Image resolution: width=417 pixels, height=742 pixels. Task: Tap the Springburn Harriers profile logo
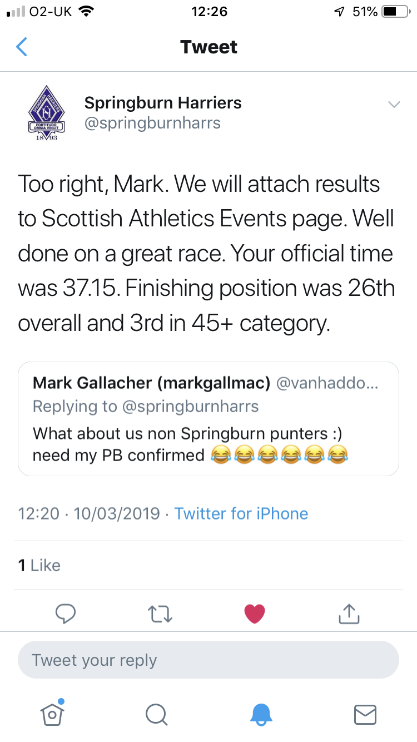(47, 114)
